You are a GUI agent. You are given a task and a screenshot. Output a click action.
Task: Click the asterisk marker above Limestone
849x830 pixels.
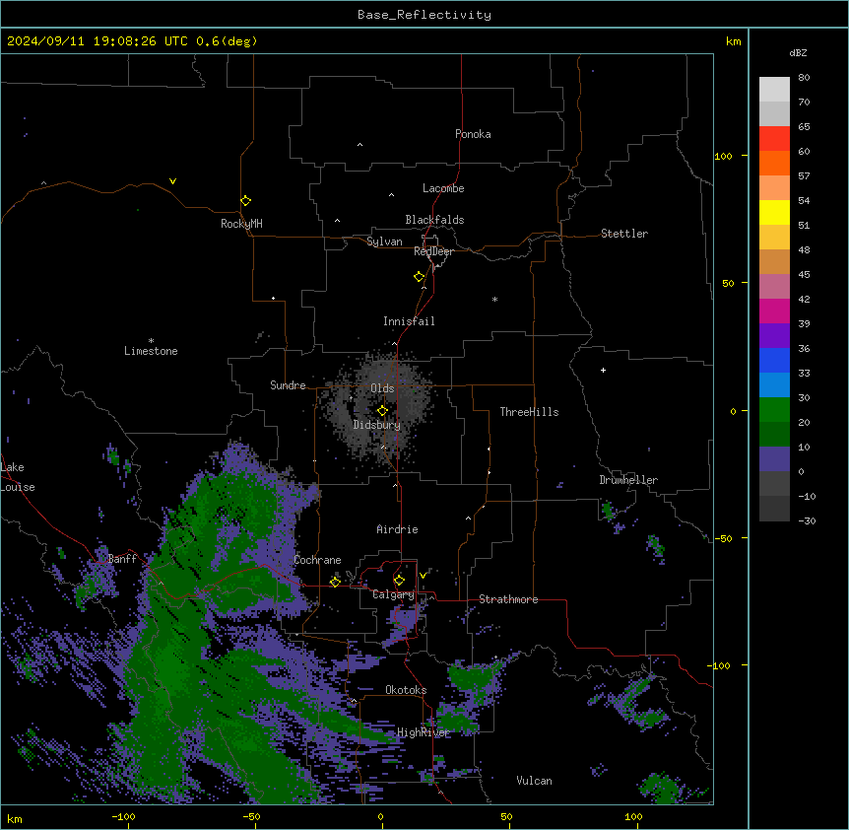tap(151, 341)
